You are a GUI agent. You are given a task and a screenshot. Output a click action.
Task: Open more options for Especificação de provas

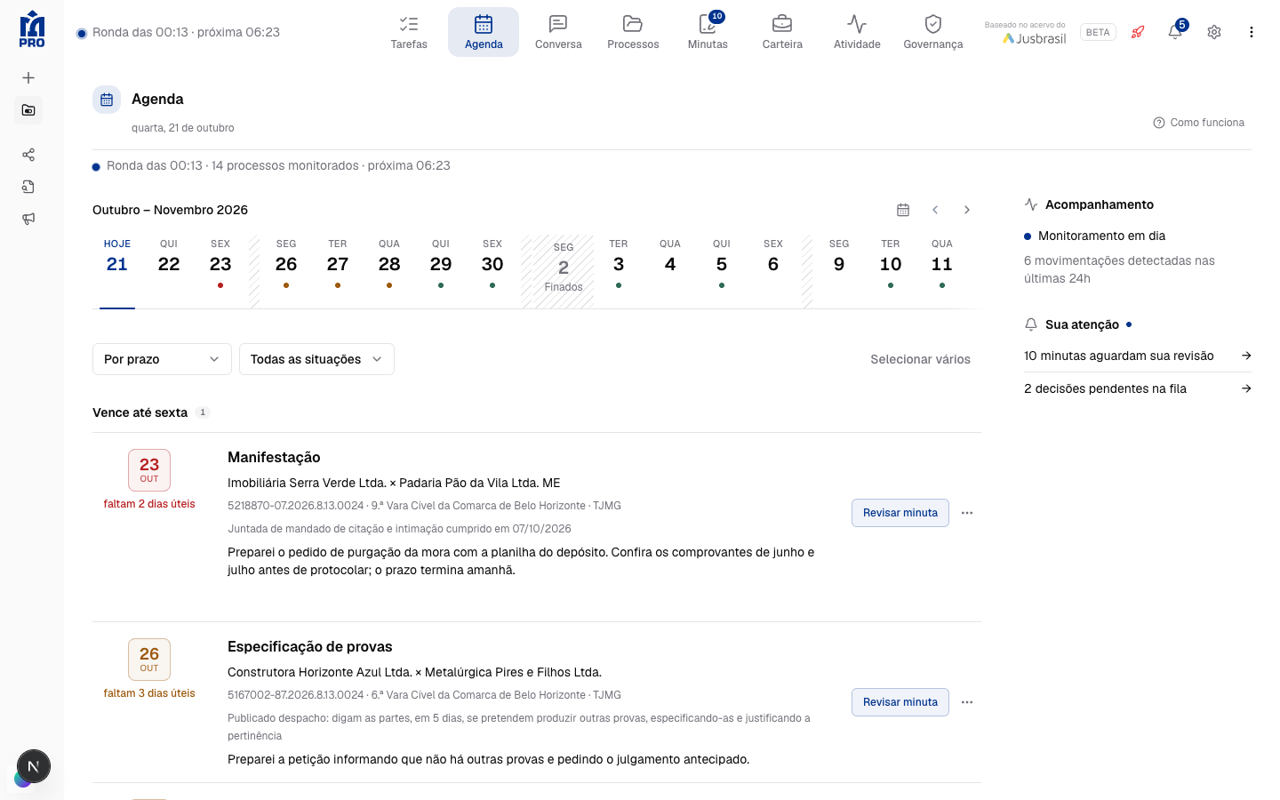pos(967,702)
